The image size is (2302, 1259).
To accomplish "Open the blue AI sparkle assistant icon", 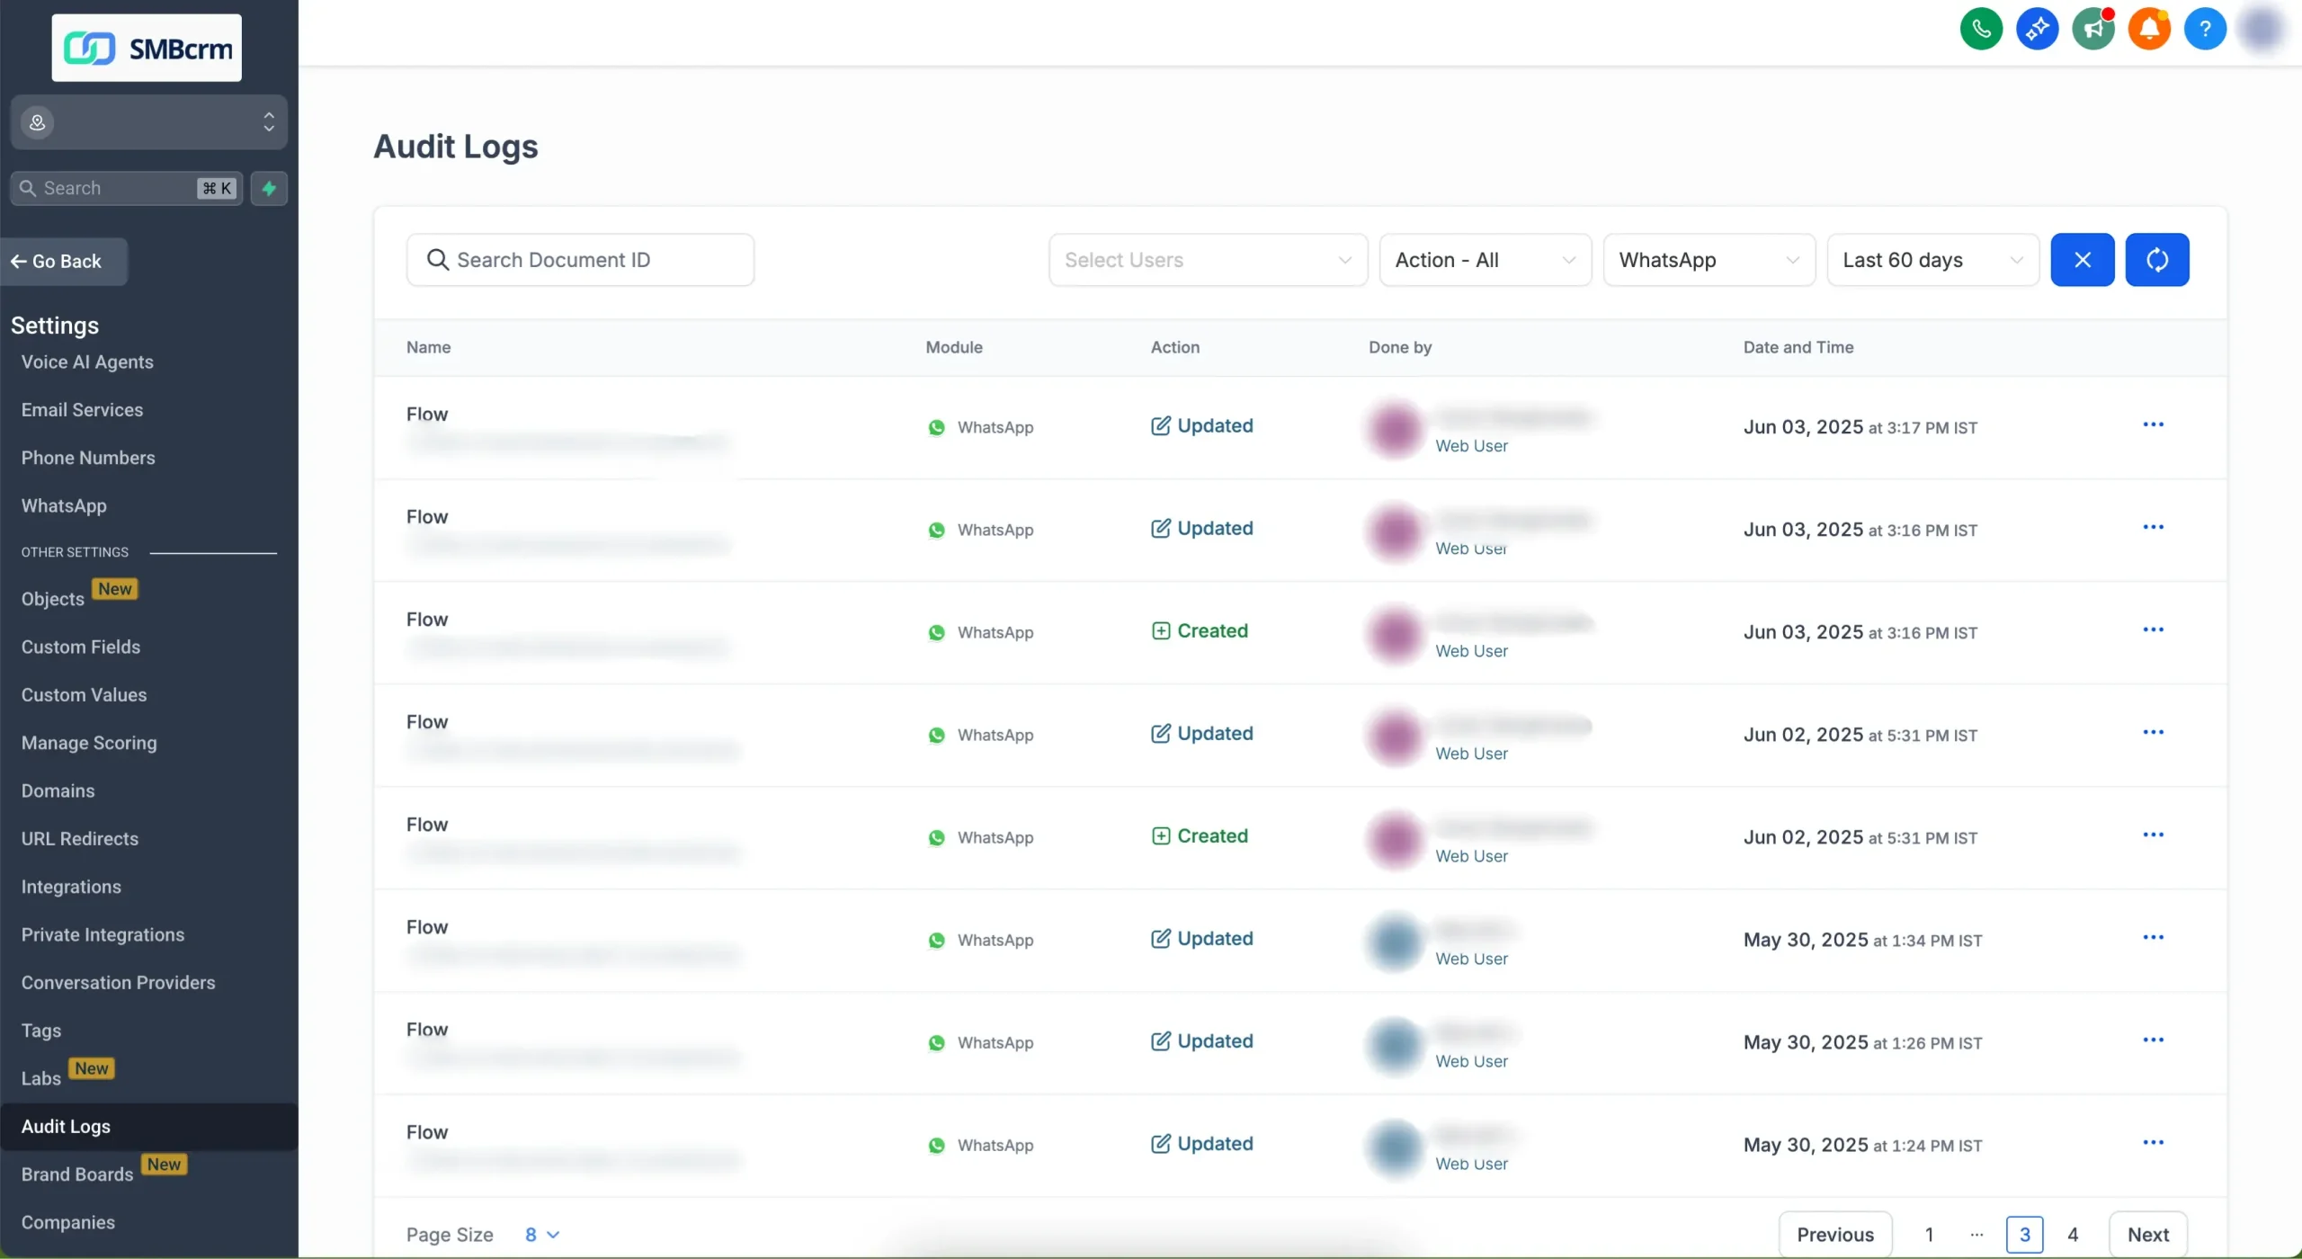I will [2037, 29].
